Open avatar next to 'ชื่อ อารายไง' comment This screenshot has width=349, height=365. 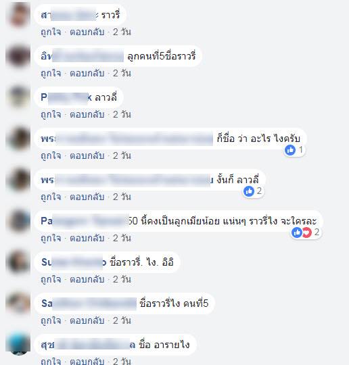[x=18, y=345]
